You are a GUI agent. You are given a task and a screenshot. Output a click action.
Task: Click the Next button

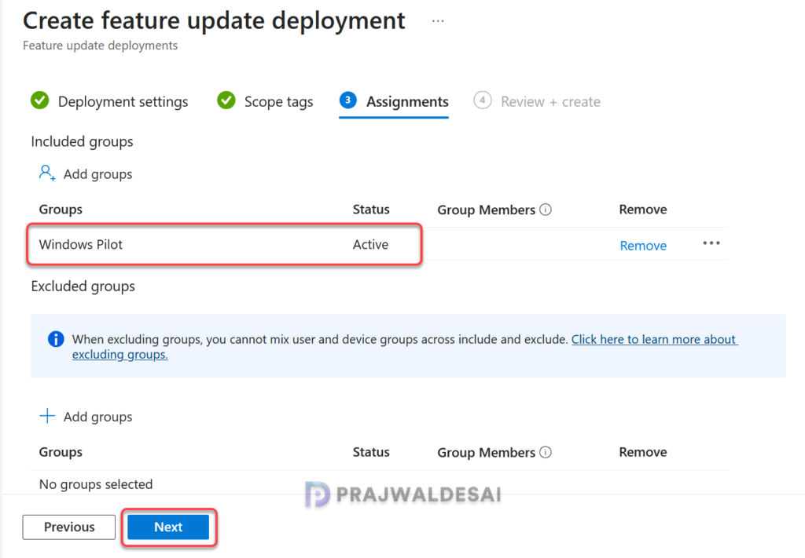[168, 527]
